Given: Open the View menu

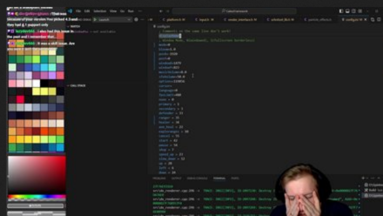Looking at the screenshot, I should pyautogui.click(x=113, y=11).
